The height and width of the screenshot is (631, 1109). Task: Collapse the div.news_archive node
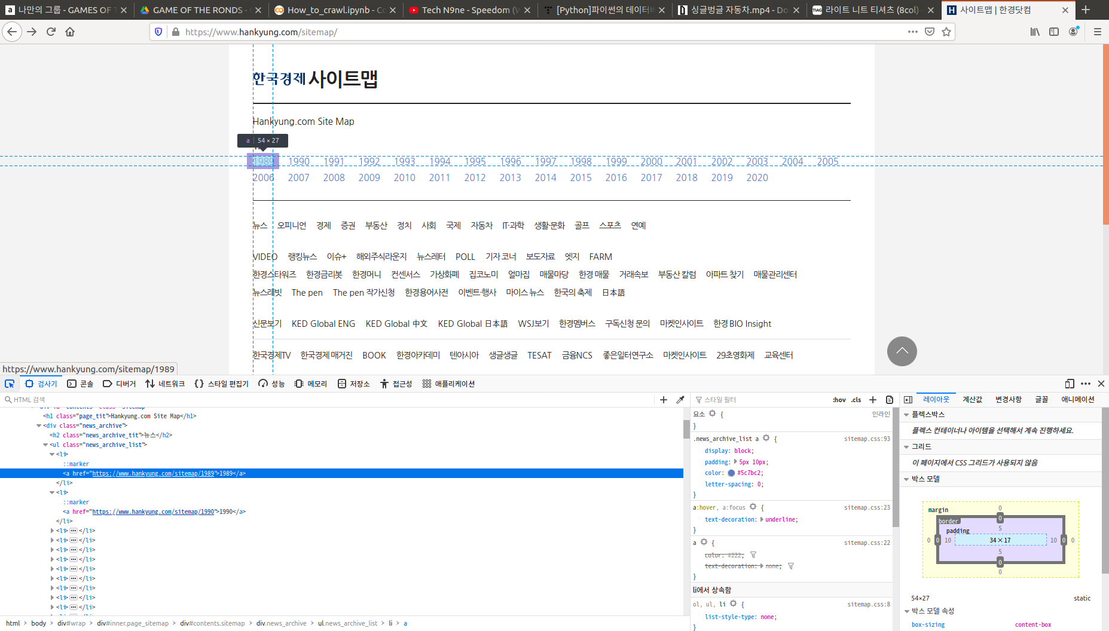[x=39, y=425]
